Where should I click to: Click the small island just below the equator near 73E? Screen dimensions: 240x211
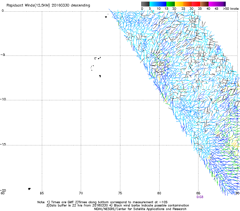click(106, 17)
